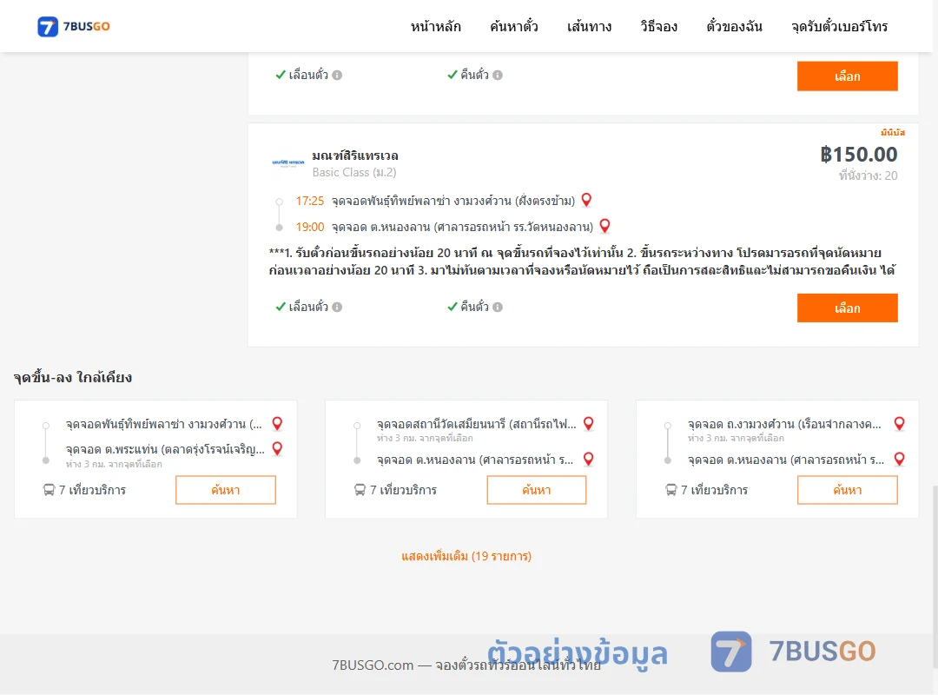The width and height of the screenshot is (938, 695).
Task: Click map pin for จุดจอดพันธุ์ทิพย์พลาซ่า in first nearby card
Action: pyautogui.click(x=277, y=423)
